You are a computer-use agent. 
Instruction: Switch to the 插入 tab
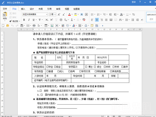23,9
